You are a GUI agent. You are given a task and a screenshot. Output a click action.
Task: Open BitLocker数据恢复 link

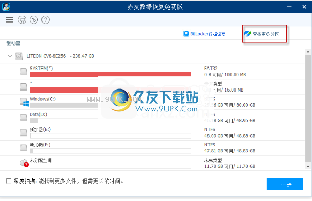coord(208,34)
